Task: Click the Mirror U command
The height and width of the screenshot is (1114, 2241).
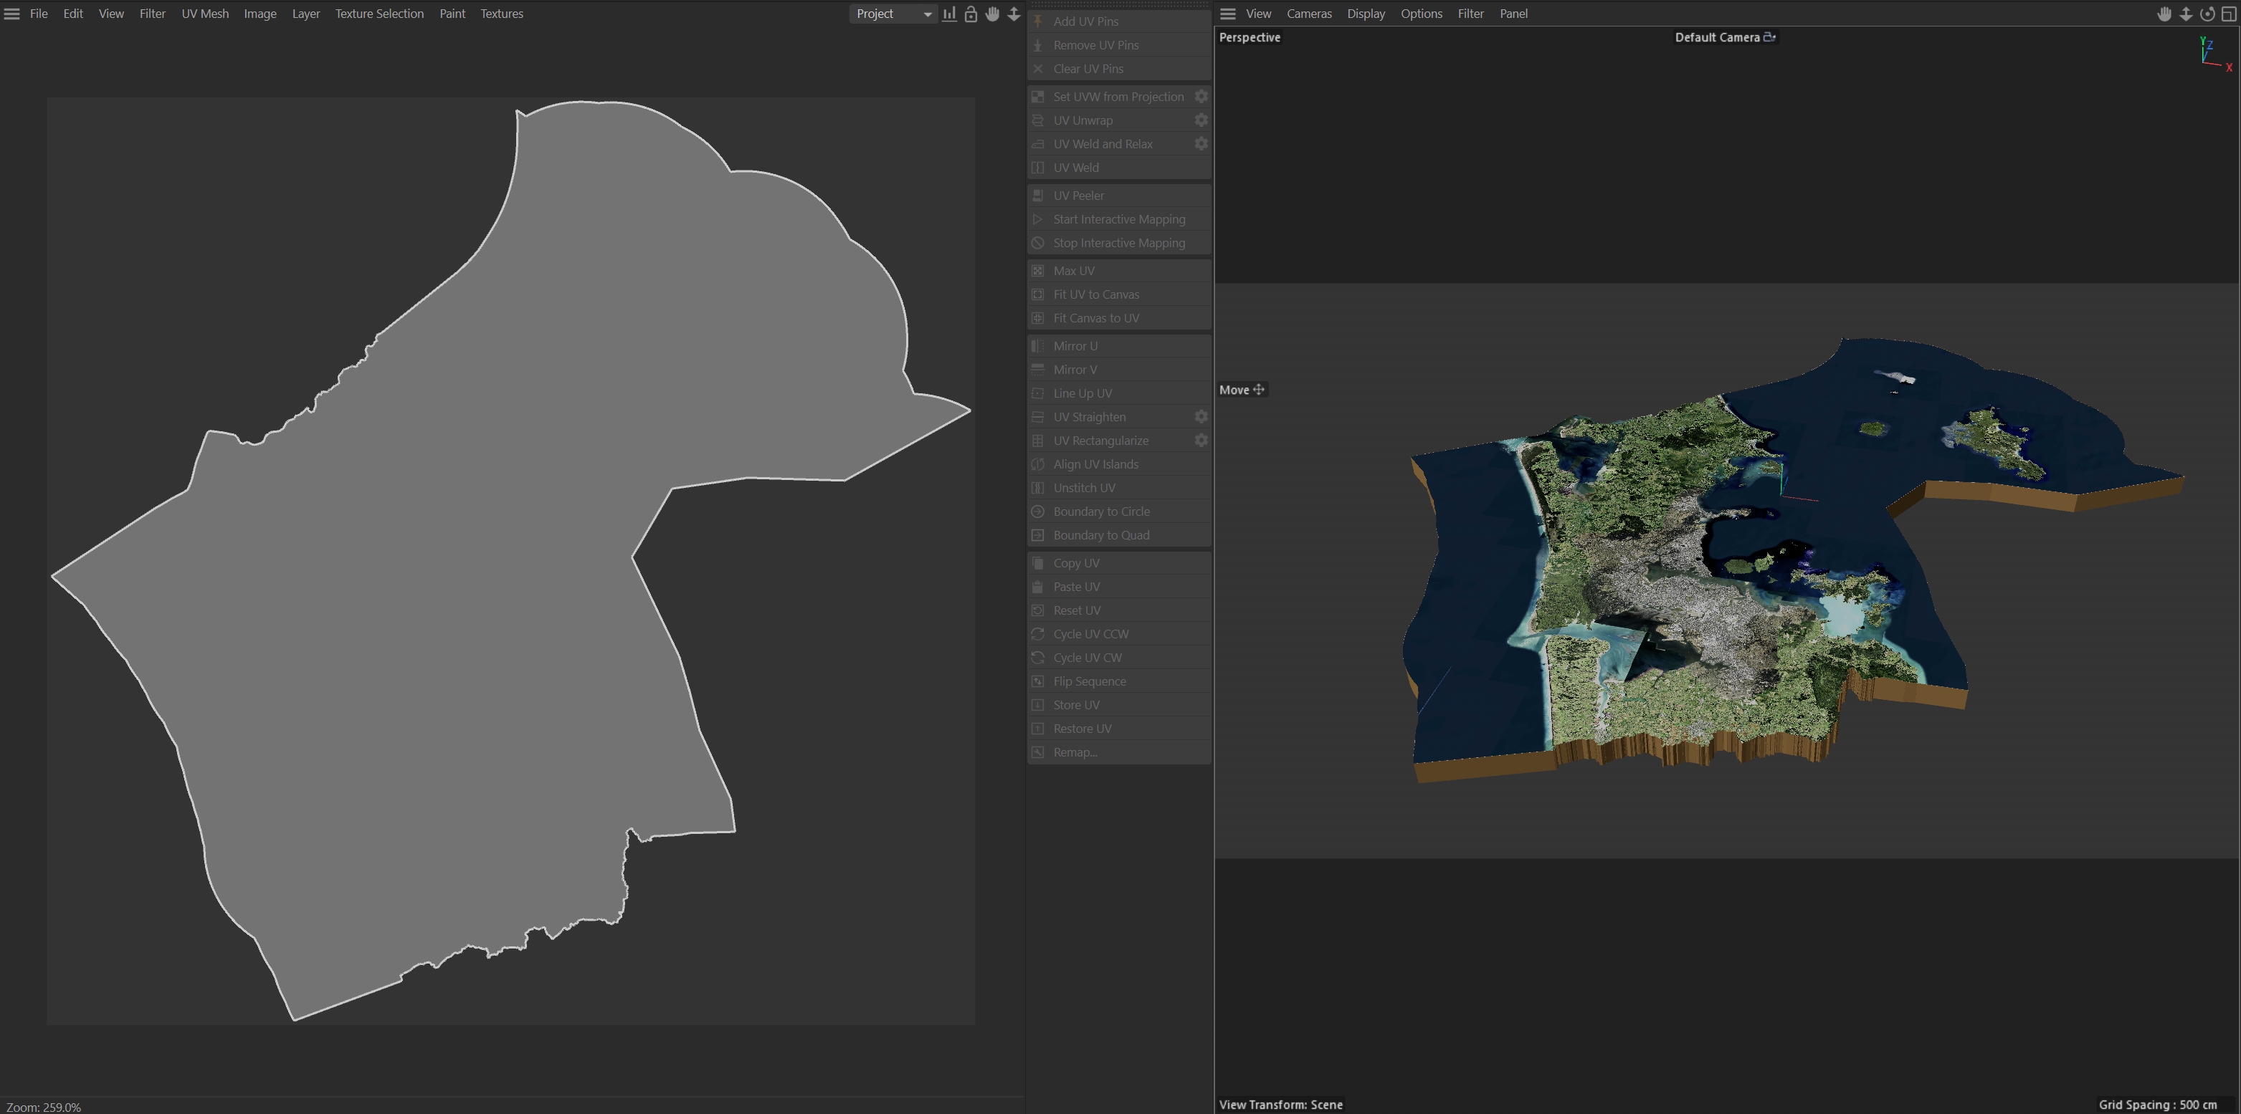Action: coord(1075,346)
